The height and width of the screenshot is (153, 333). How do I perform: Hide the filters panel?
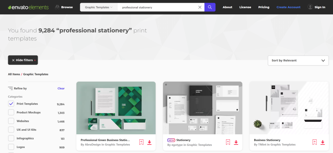(23, 60)
